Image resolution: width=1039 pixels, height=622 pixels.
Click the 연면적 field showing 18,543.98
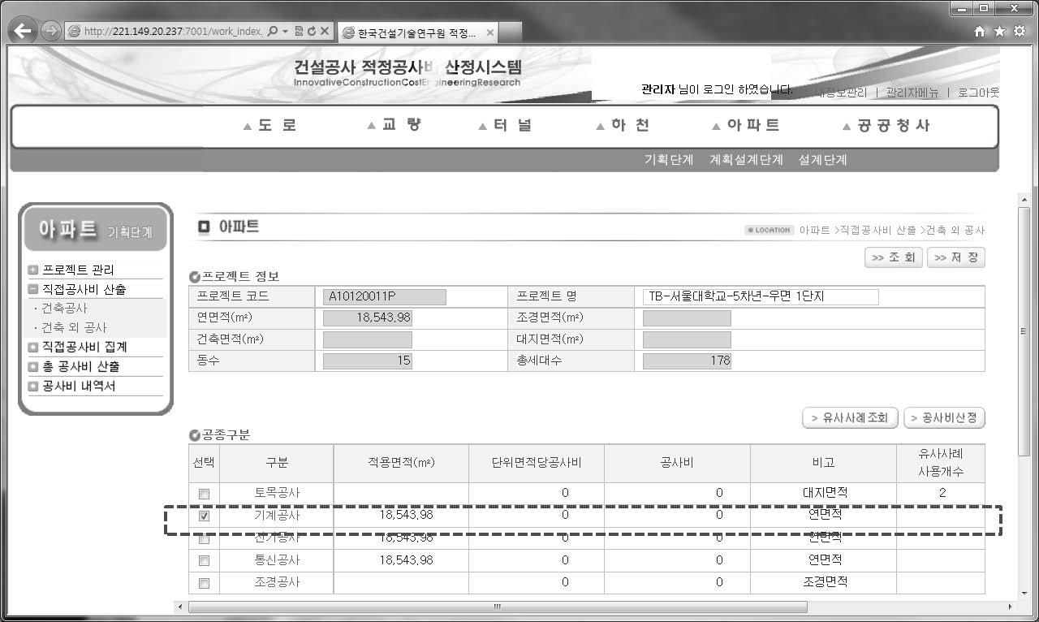(x=367, y=317)
